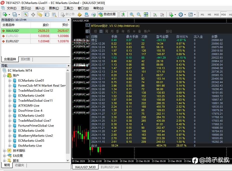Select the 账户 tab in MTDriver panel
232x171 pixels.
(x=147, y=31)
